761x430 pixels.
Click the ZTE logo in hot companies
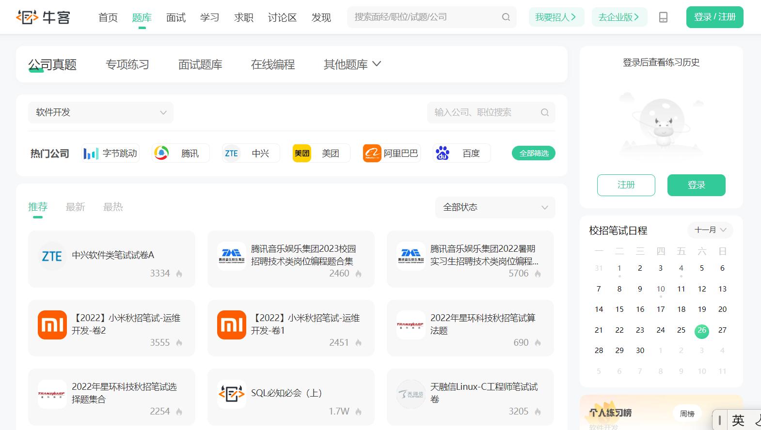point(232,153)
